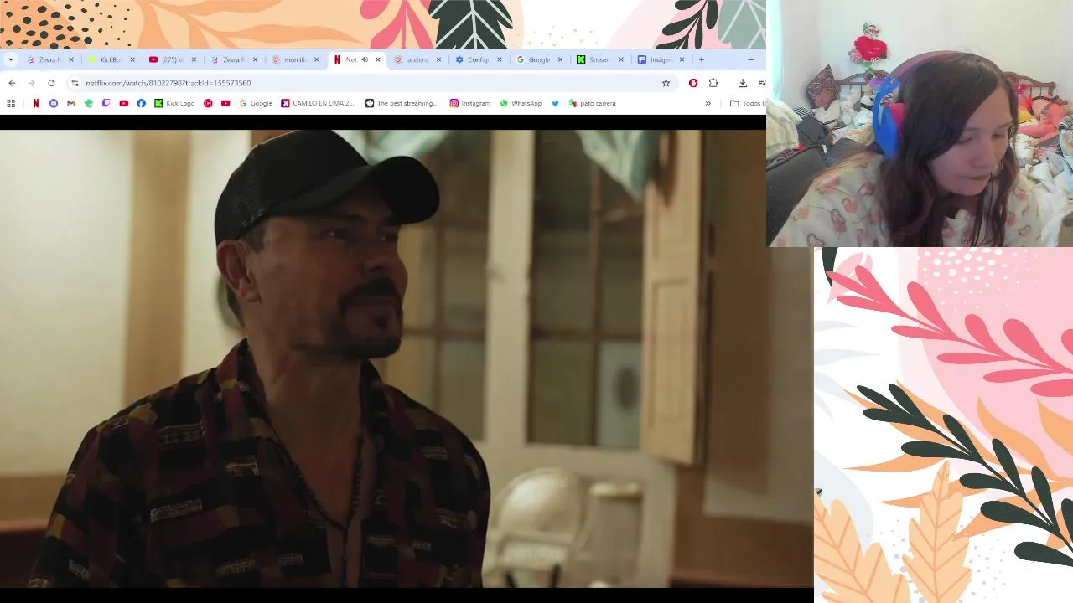This screenshot has height=603, width=1073.
Task: Open the Google bookmark
Action: pos(256,103)
